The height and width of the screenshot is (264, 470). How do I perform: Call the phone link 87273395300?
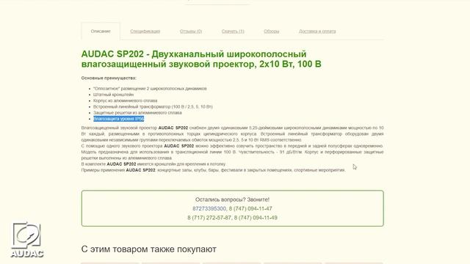[x=209, y=208]
